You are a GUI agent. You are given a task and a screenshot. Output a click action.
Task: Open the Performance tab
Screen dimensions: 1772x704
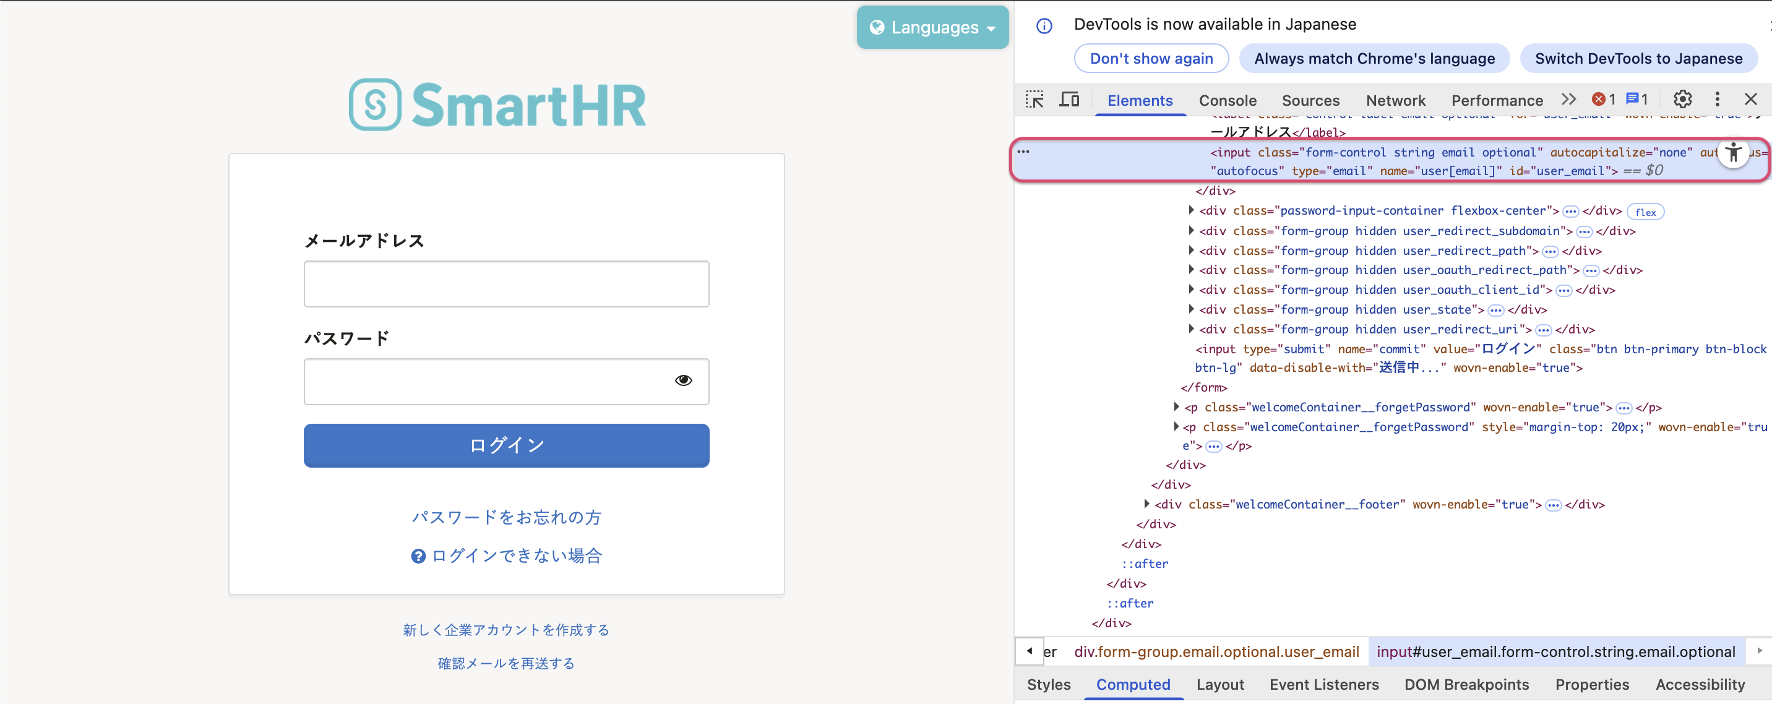[x=1497, y=100]
